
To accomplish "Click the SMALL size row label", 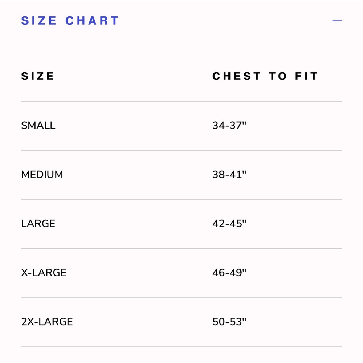I will [38, 126].
